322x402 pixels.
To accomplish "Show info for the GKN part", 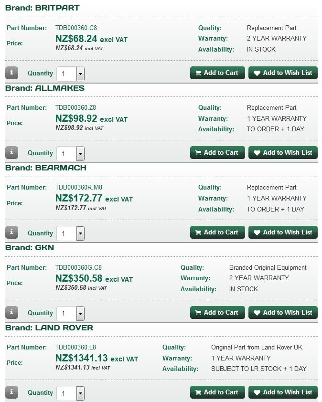I will (x=11, y=313).
